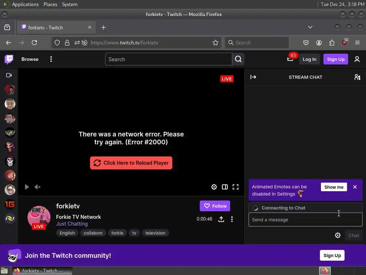Click the clock reading Tue Dec 24, 3:18 PM
The width and height of the screenshot is (366, 275).
[342, 4]
